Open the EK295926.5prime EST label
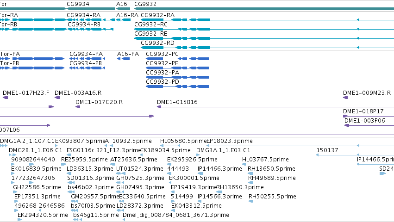Screen dimensions: 394x222 click(x=192, y=160)
